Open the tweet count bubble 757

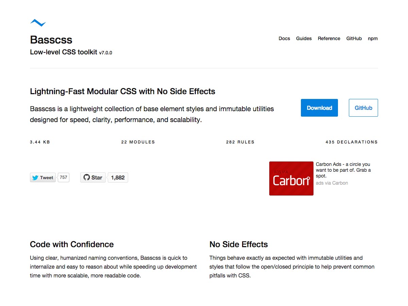pos(64,177)
